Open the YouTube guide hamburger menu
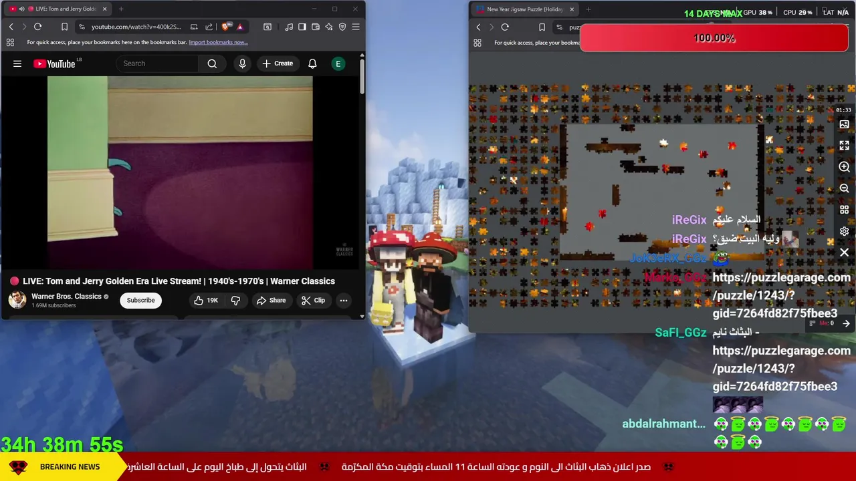The width and height of the screenshot is (856, 481). [17, 63]
